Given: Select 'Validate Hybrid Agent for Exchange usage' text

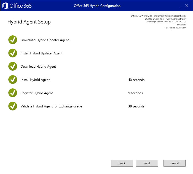Looking at the screenshot, I should click(51, 106).
